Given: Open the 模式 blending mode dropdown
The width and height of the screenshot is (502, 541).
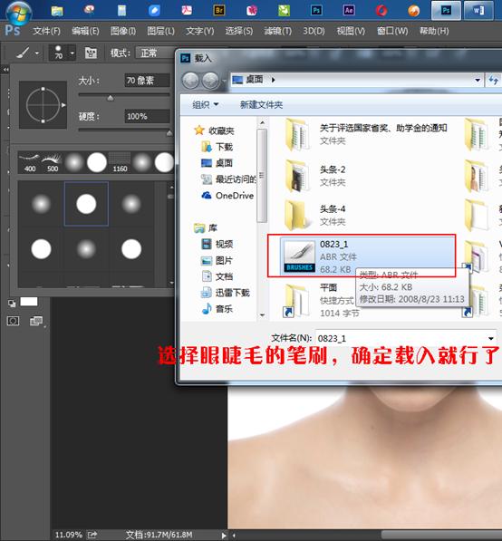Looking at the screenshot, I should point(156,53).
